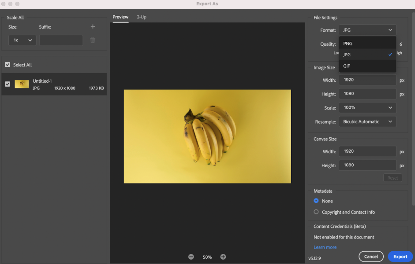Click the Export button

pos(400,257)
